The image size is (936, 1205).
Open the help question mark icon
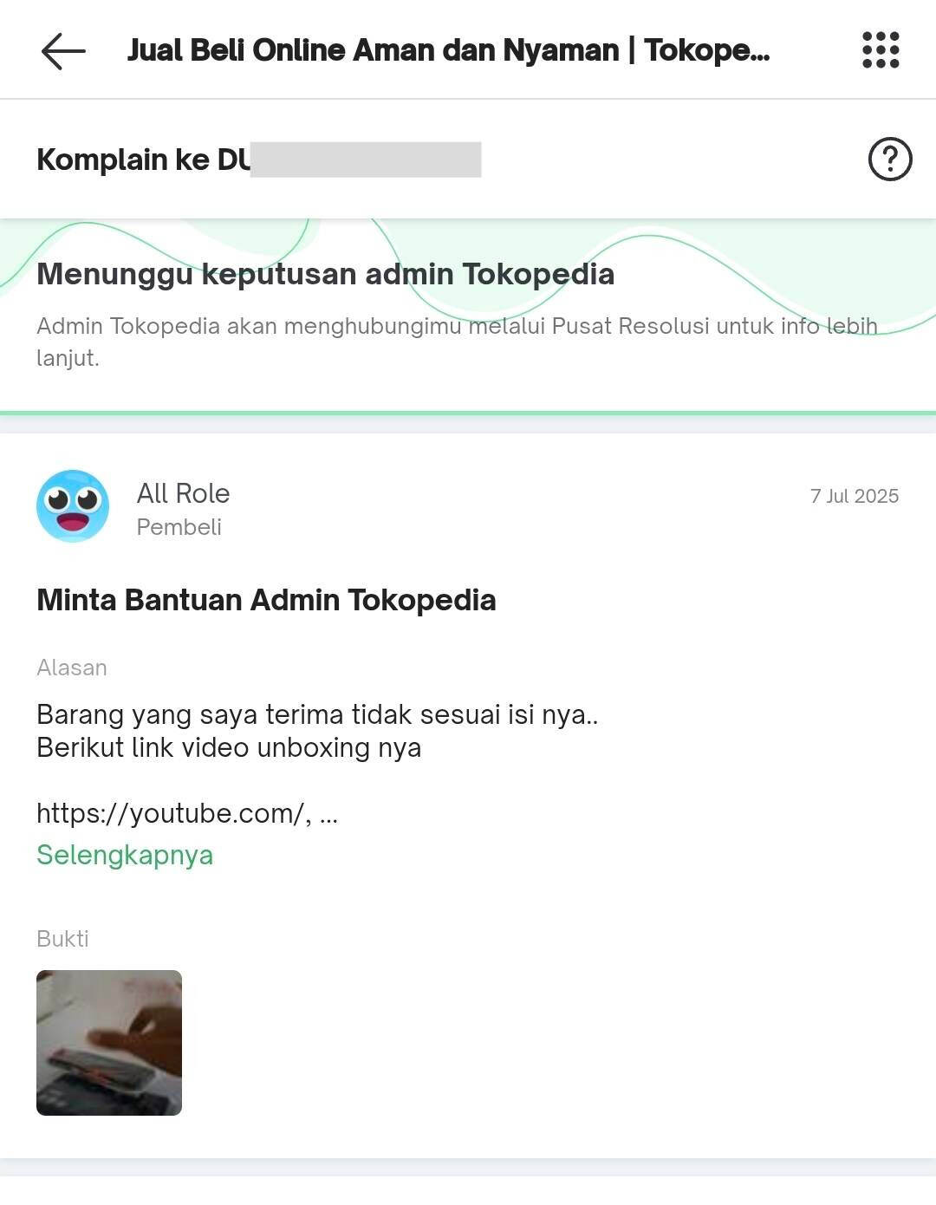point(890,160)
